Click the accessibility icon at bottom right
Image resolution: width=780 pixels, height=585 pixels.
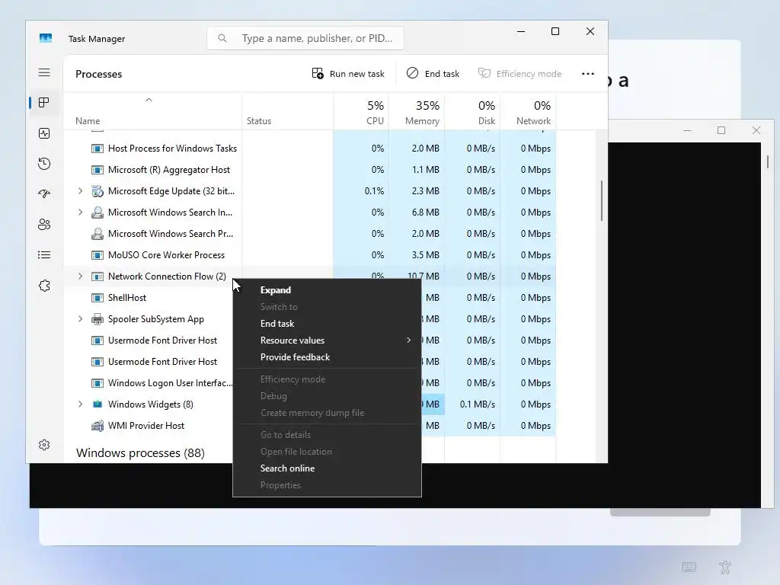pyautogui.click(x=725, y=567)
